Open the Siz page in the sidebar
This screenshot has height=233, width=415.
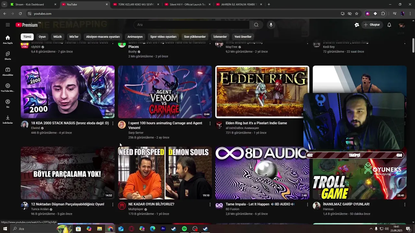(8, 104)
